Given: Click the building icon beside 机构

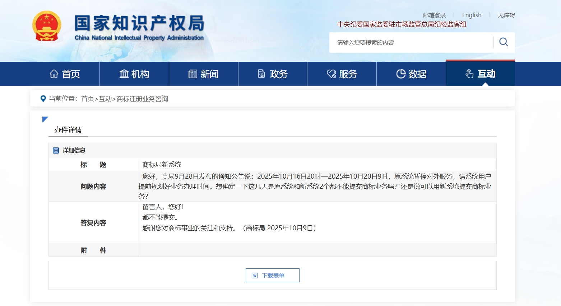Looking at the screenshot, I should point(124,74).
